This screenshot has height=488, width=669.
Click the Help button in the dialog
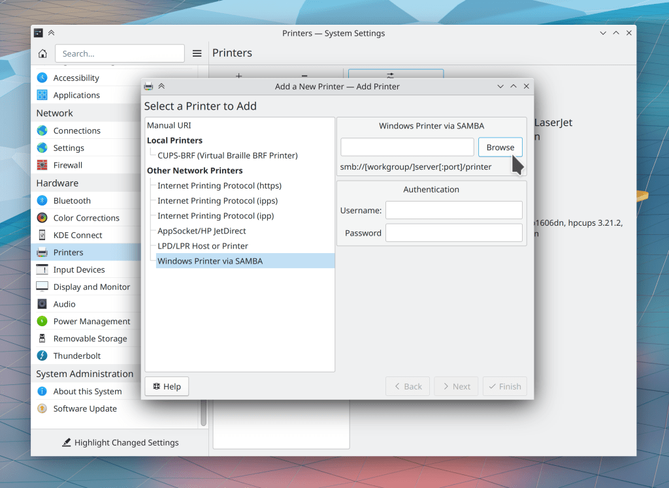tap(167, 387)
